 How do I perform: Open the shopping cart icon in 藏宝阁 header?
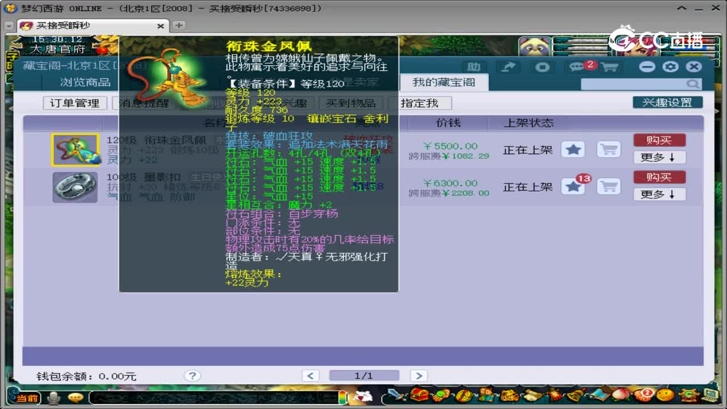(x=609, y=67)
